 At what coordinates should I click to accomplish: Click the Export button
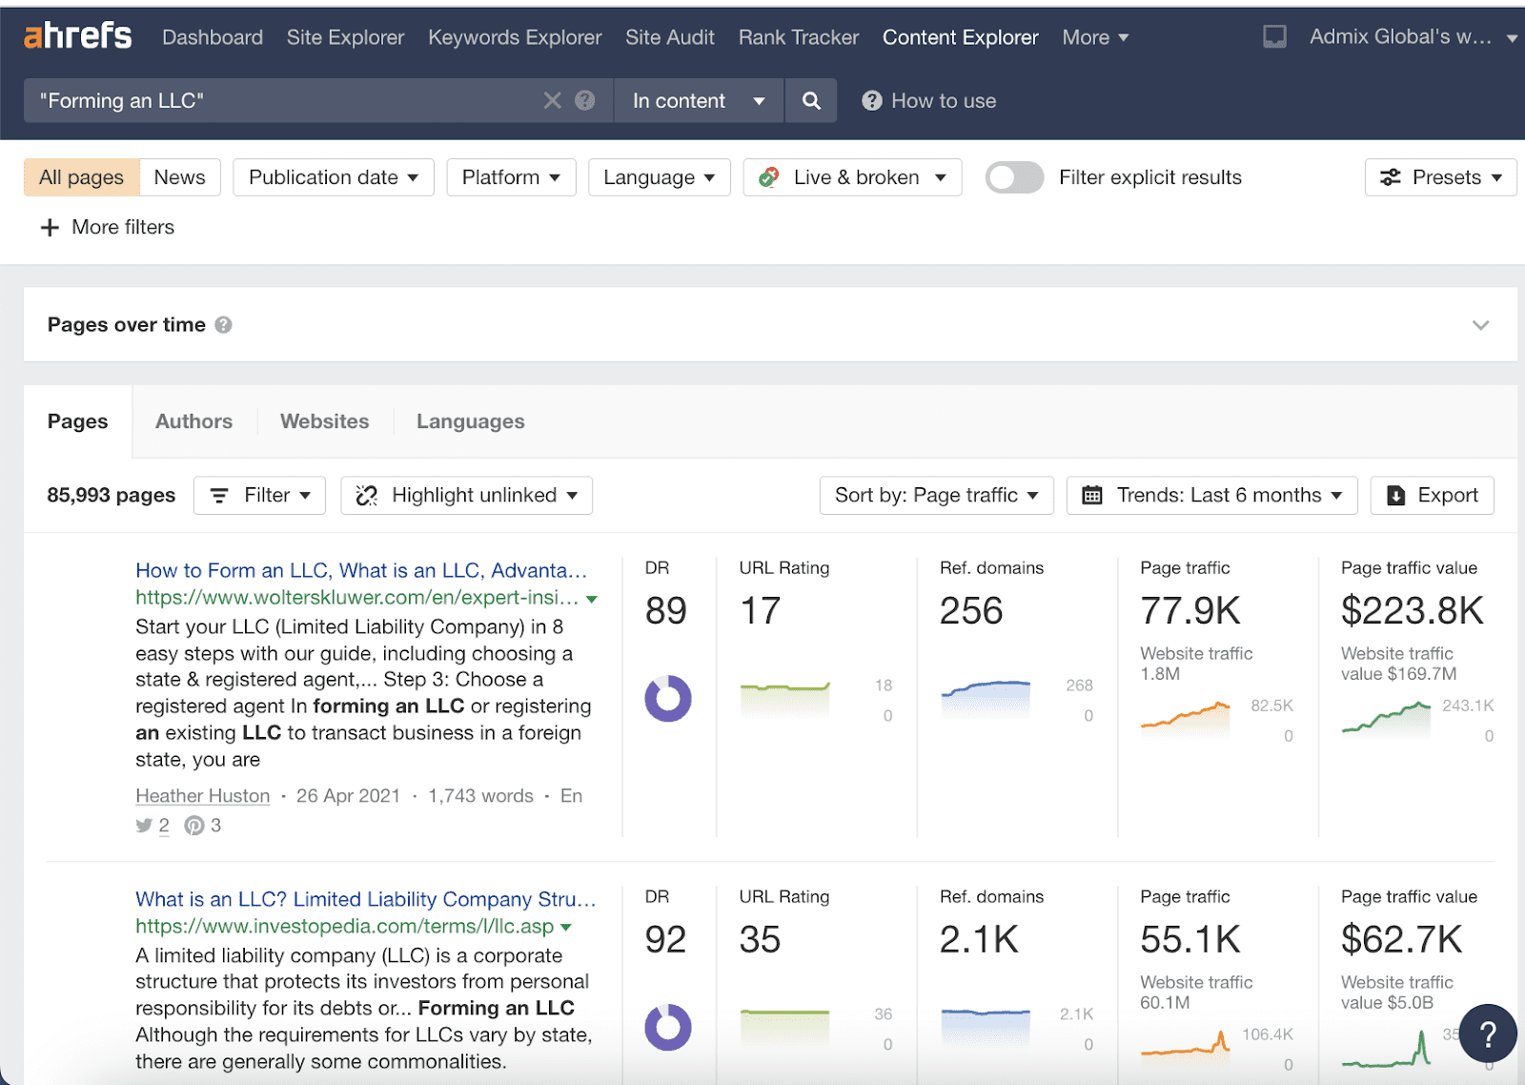[x=1432, y=496]
